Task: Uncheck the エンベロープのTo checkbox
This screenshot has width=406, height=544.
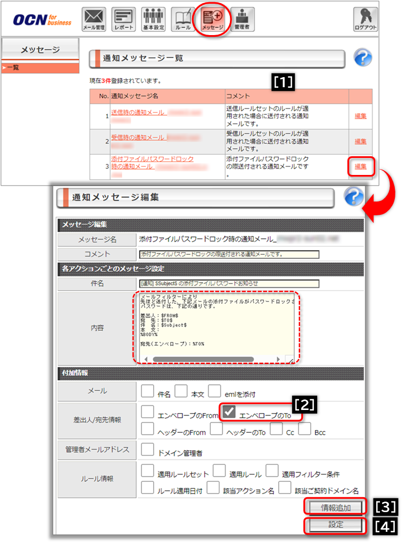Action: pos(229,412)
